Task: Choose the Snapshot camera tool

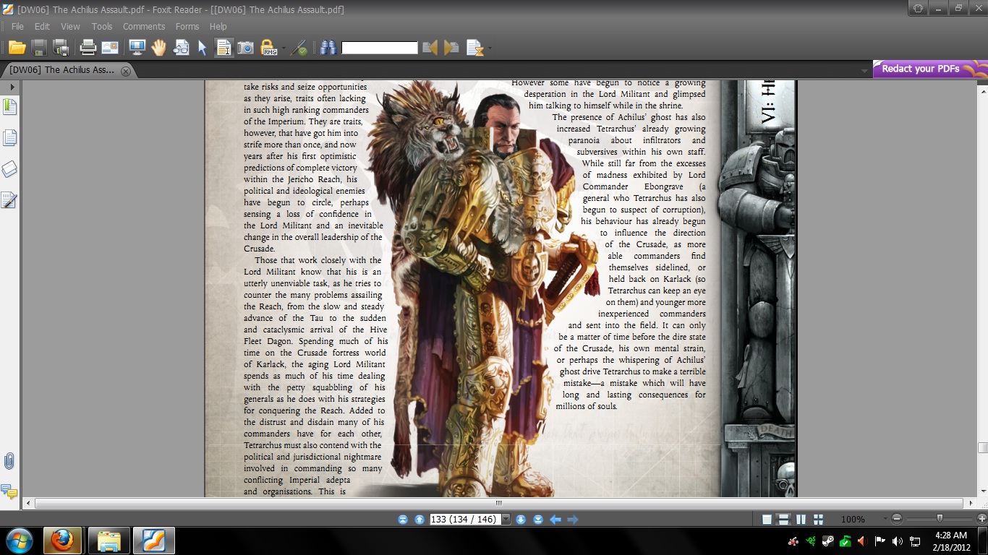Action: (x=246, y=48)
